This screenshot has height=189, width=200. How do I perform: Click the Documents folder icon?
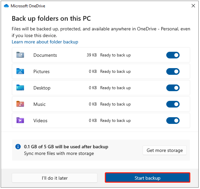coord(20,55)
